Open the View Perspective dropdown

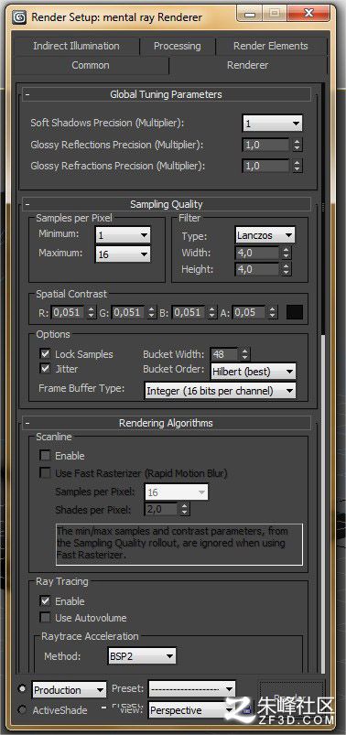click(x=191, y=710)
